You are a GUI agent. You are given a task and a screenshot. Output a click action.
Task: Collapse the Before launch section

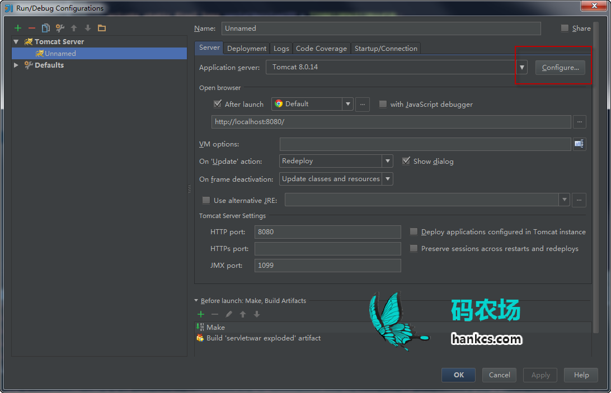point(196,301)
